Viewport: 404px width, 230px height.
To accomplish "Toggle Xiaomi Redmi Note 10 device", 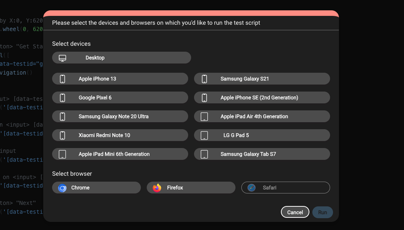I will [x=120, y=135].
